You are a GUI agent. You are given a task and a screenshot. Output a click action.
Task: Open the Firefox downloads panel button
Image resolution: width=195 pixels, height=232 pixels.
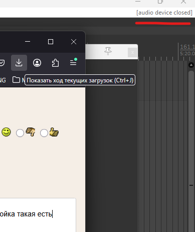pos(19,63)
